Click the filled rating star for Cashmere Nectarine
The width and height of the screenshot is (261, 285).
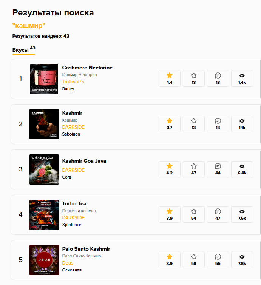tap(170, 75)
